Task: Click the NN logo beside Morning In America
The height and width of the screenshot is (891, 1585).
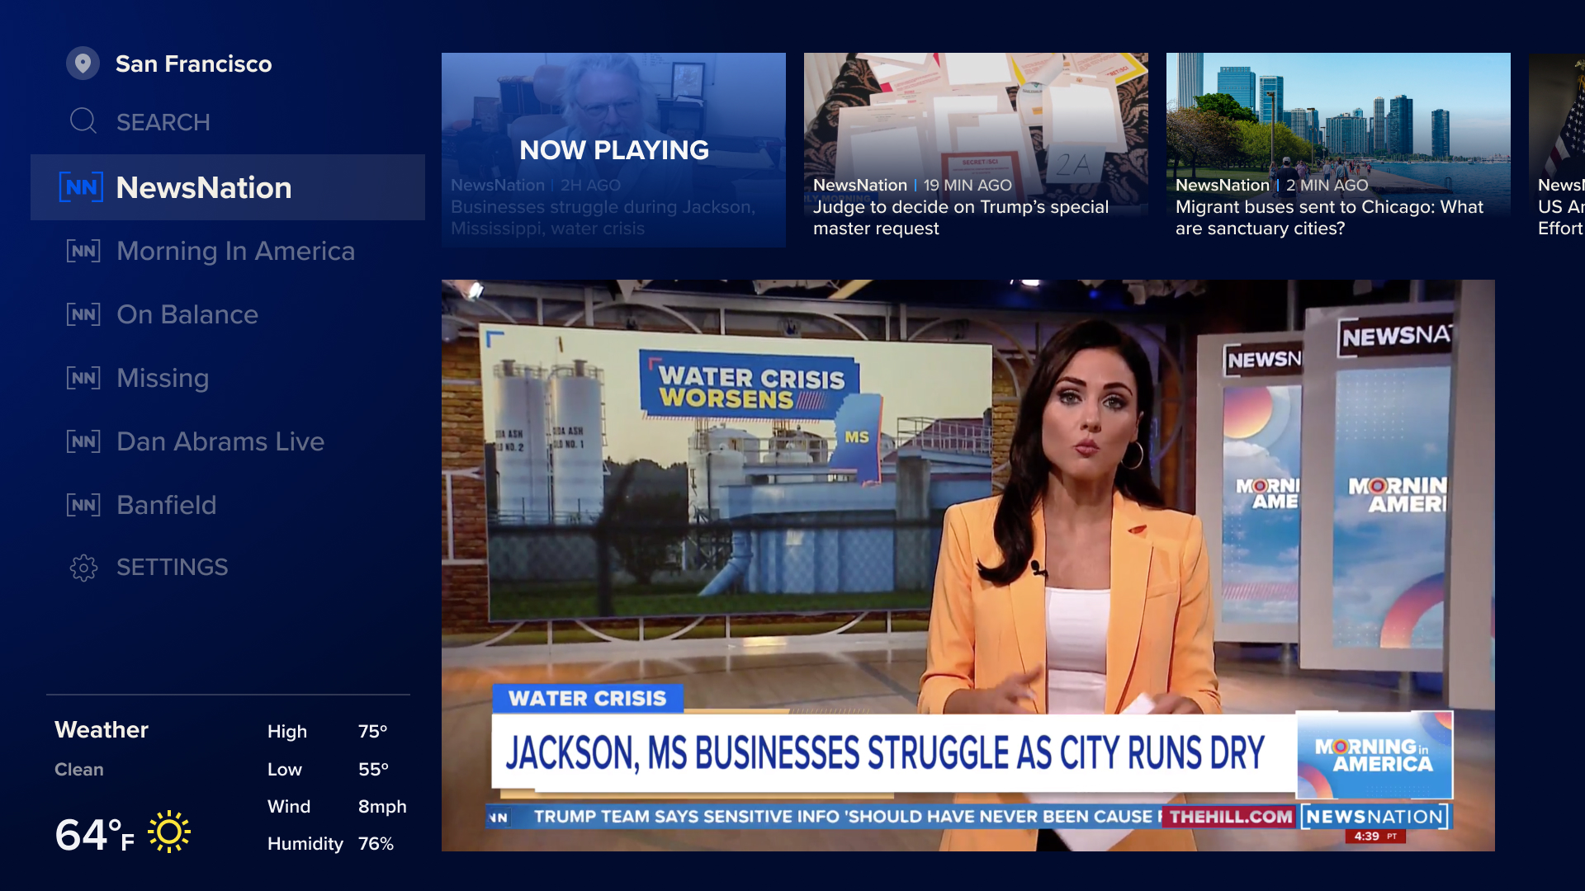Action: tap(83, 251)
